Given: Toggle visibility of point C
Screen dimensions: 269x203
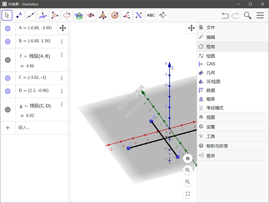Looking at the screenshot, I should coord(7,78).
